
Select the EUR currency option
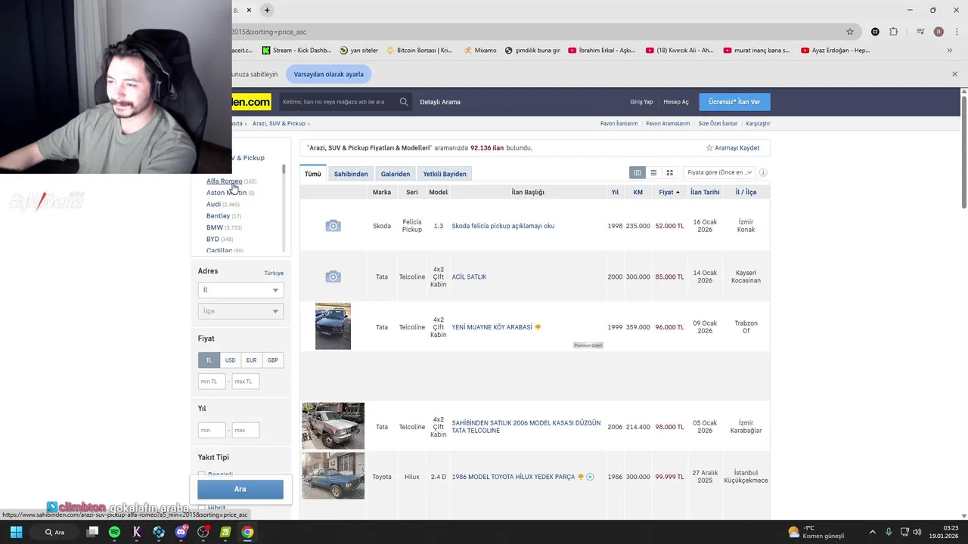click(251, 360)
